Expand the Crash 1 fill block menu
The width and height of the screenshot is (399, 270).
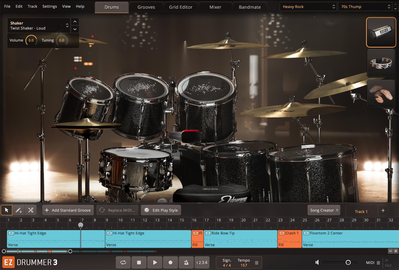tap(282, 233)
